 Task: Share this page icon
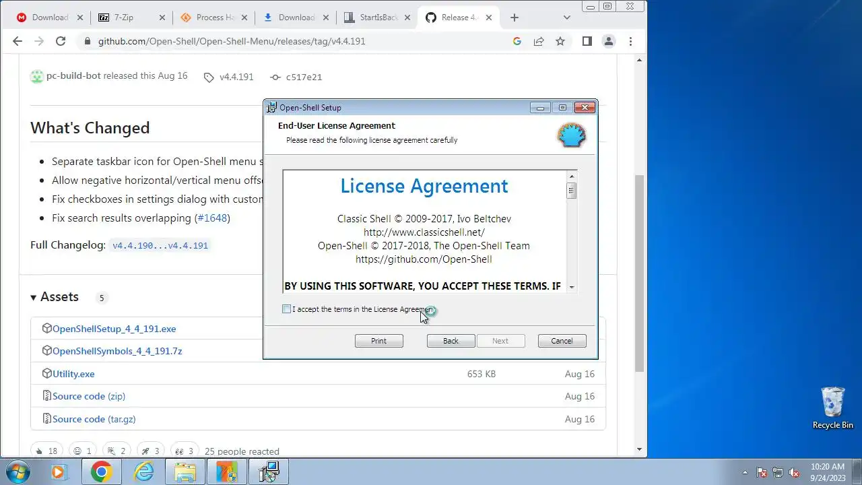(539, 41)
